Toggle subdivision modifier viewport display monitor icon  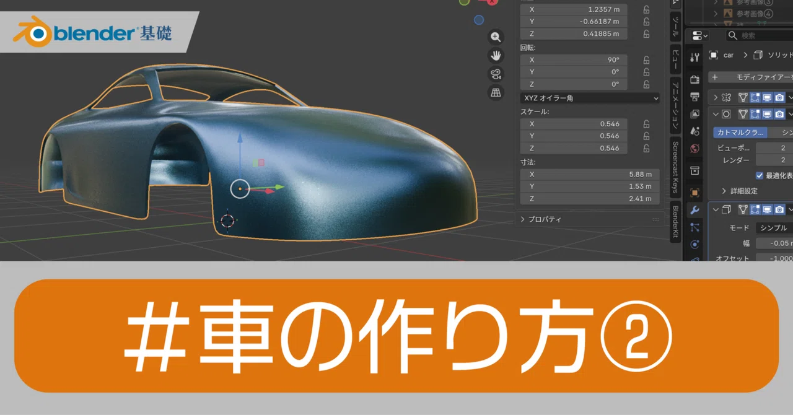coord(767,114)
